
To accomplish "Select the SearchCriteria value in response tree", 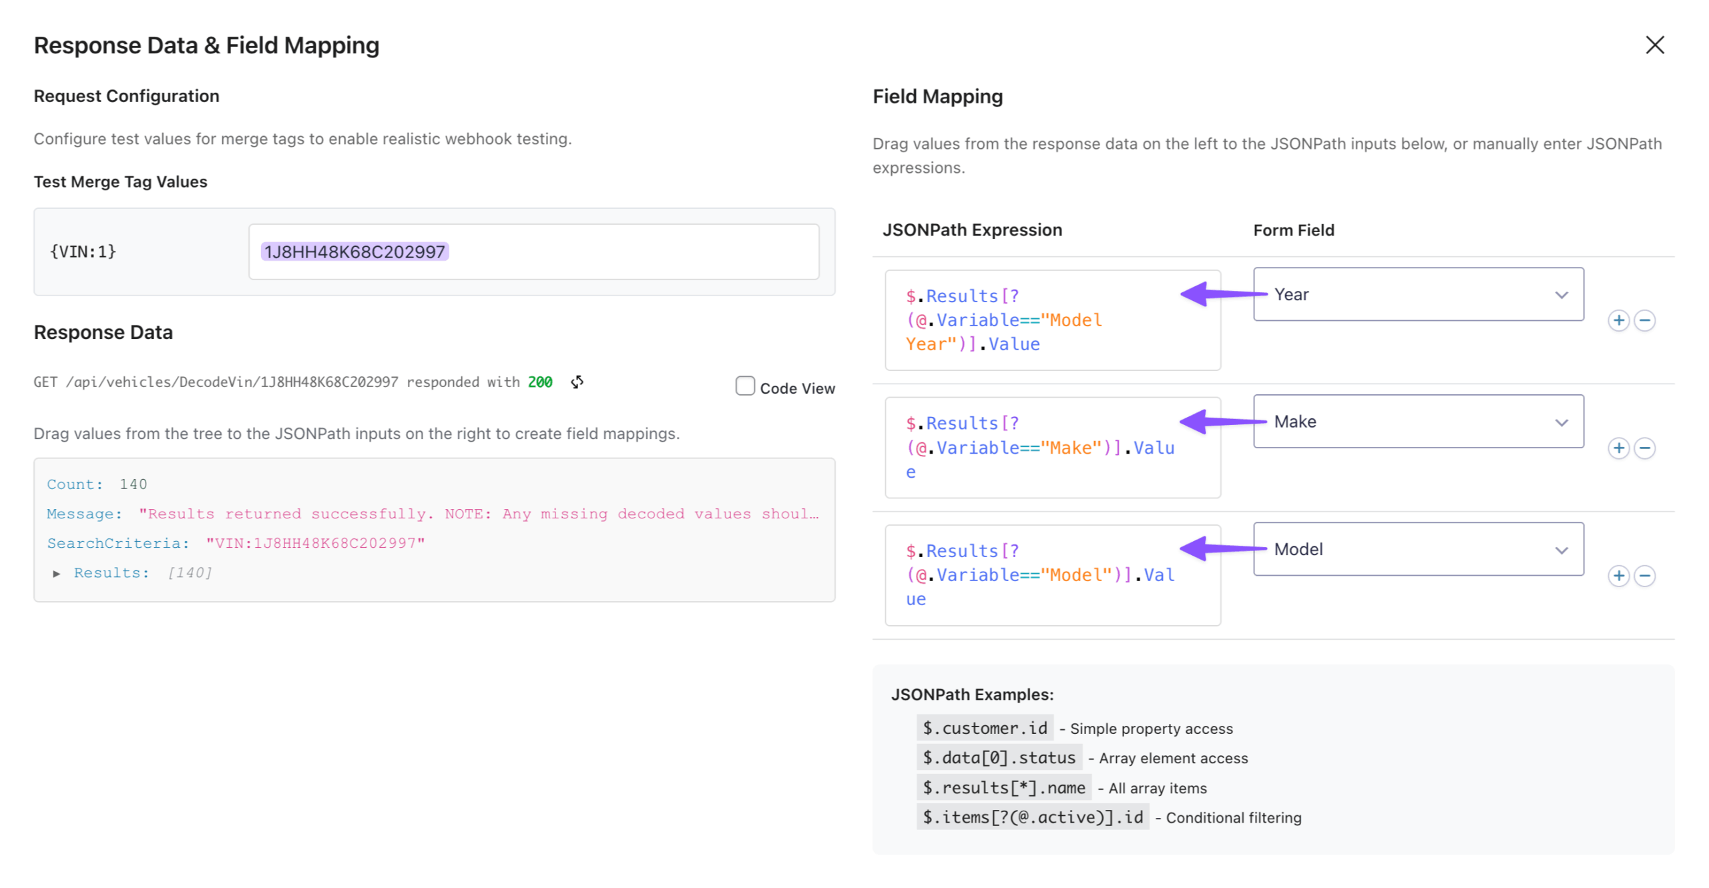I will (314, 543).
